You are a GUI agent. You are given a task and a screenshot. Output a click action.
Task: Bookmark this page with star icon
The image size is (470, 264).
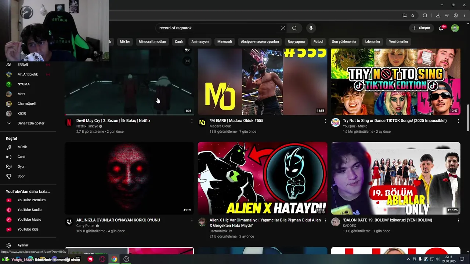tap(413, 15)
